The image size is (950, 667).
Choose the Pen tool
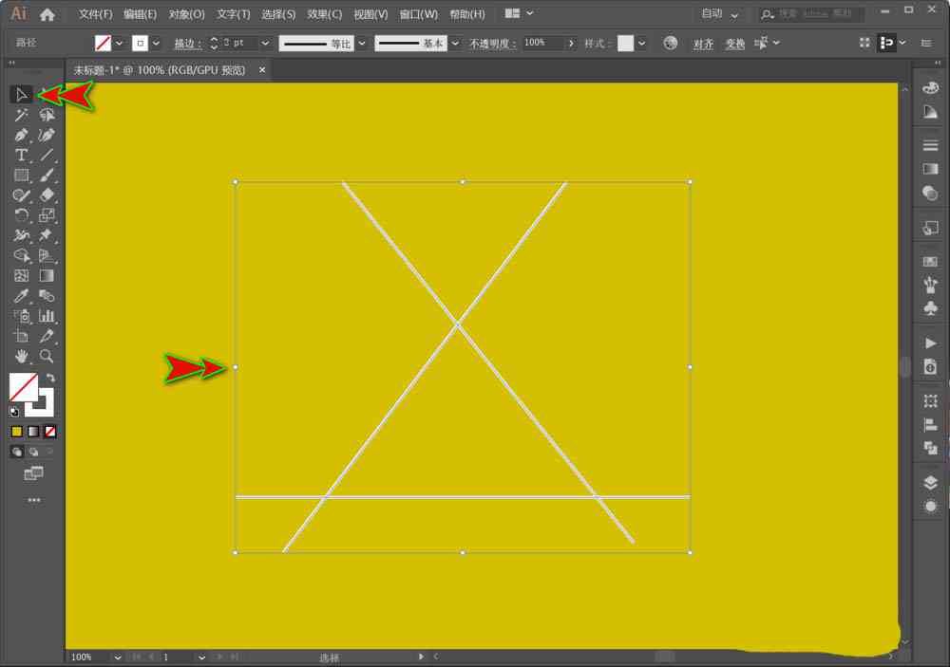tap(21, 135)
